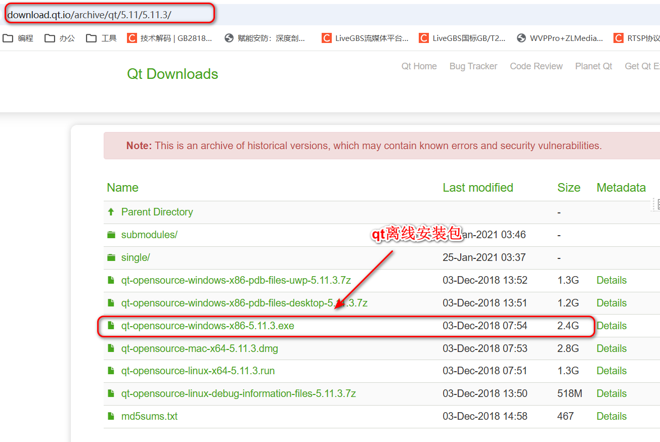Open the single/ folder
660x442 pixels.
pos(136,257)
